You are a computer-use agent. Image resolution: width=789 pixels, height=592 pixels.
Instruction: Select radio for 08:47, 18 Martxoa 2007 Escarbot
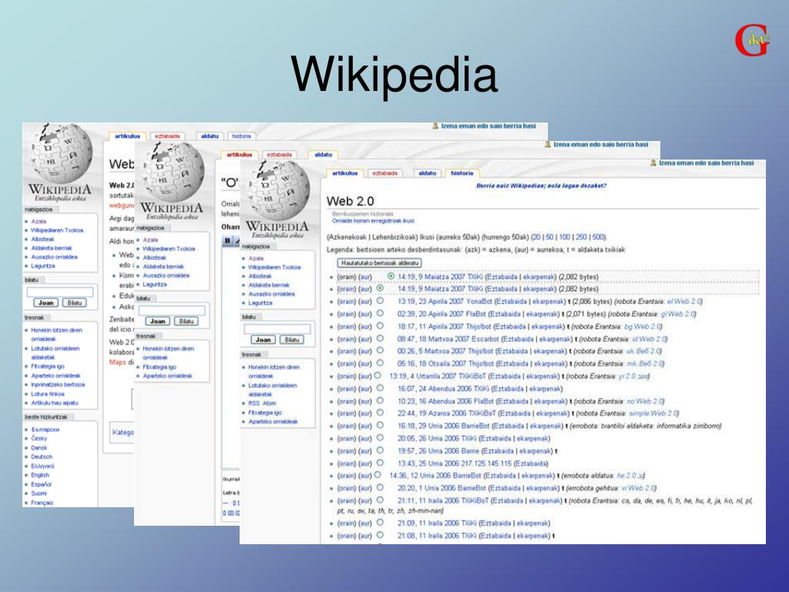[380, 338]
